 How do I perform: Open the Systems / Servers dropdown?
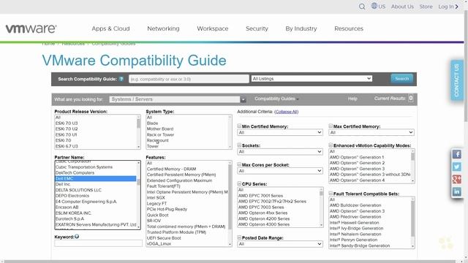tap(178, 99)
